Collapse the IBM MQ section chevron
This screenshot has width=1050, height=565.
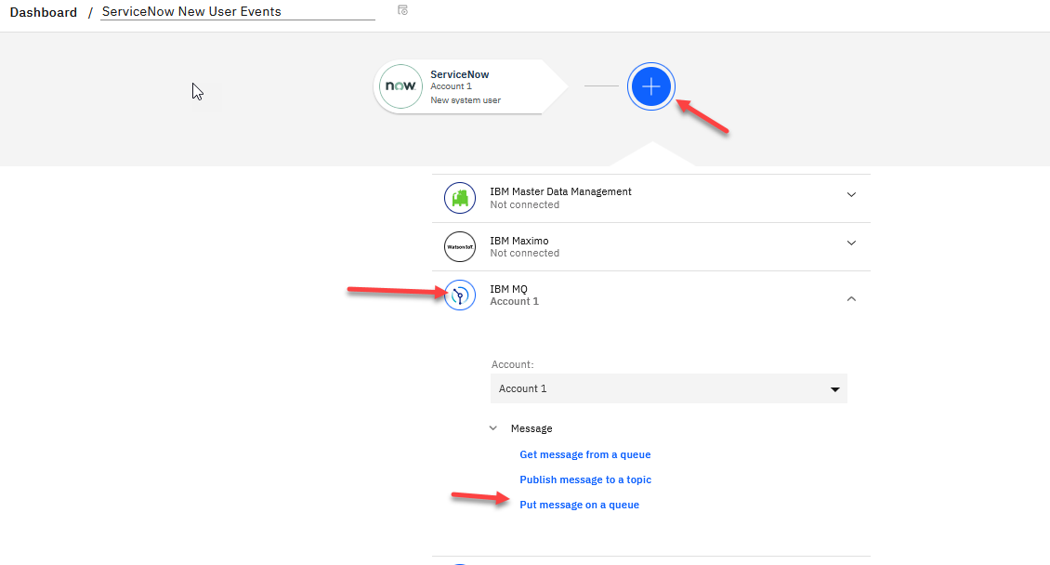[x=851, y=298]
